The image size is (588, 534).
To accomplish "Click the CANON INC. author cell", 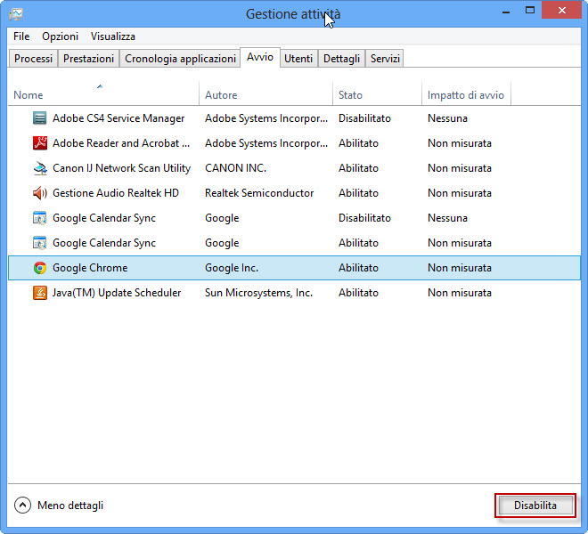I will point(235,168).
